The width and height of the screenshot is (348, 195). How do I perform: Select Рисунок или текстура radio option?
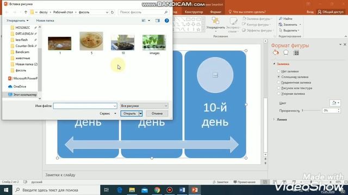[279, 88]
